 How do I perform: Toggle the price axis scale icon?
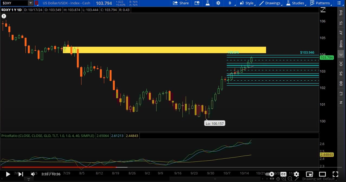pos(323,10)
